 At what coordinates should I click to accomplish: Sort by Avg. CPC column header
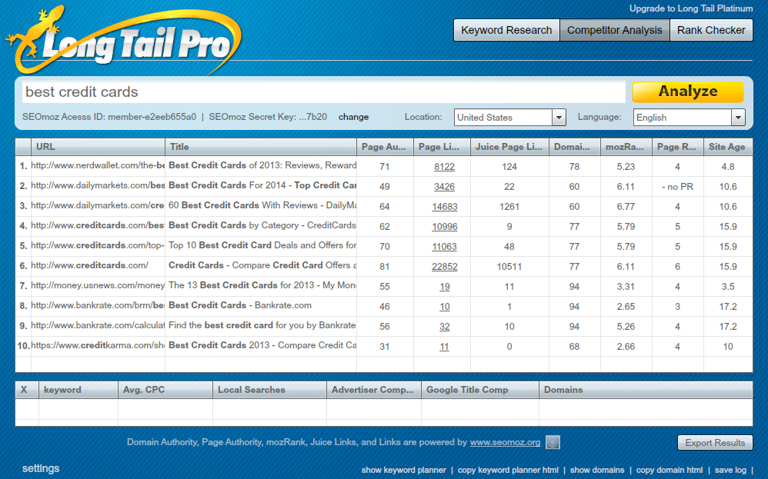[x=165, y=390]
